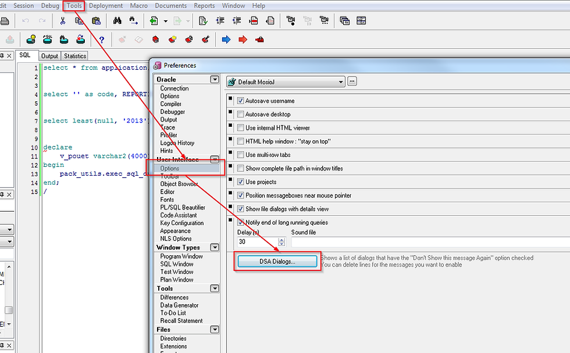The height and width of the screenshot is (353, 570).
Task: Select Key Configuration preference page
Action: (181, 223)
